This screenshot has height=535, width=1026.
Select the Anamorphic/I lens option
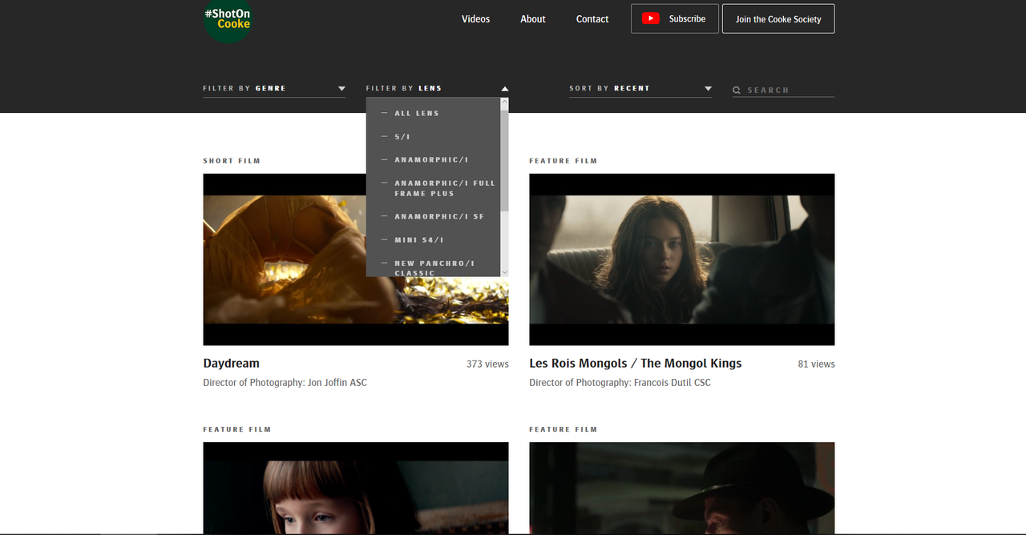coord(433,160)
